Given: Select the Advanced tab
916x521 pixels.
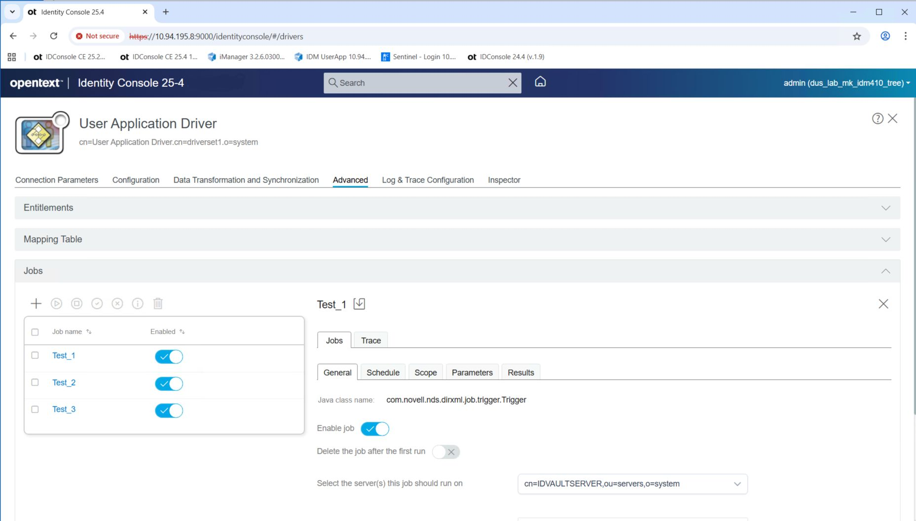Looking at the screenshot, I should coord(350,180).
